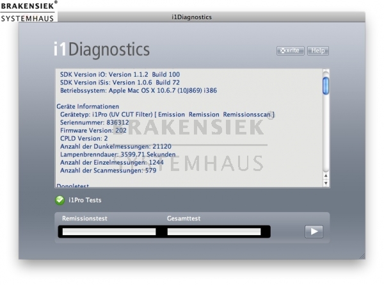This screenshot has width=384, height=285.
Task: Click the scroll up arrow of log
Action: click(x=326, y=175)
